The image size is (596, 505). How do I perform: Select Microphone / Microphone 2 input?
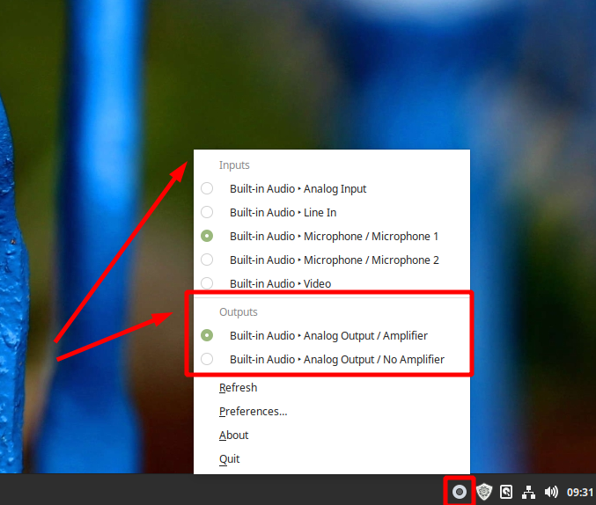tap(331, 260)
